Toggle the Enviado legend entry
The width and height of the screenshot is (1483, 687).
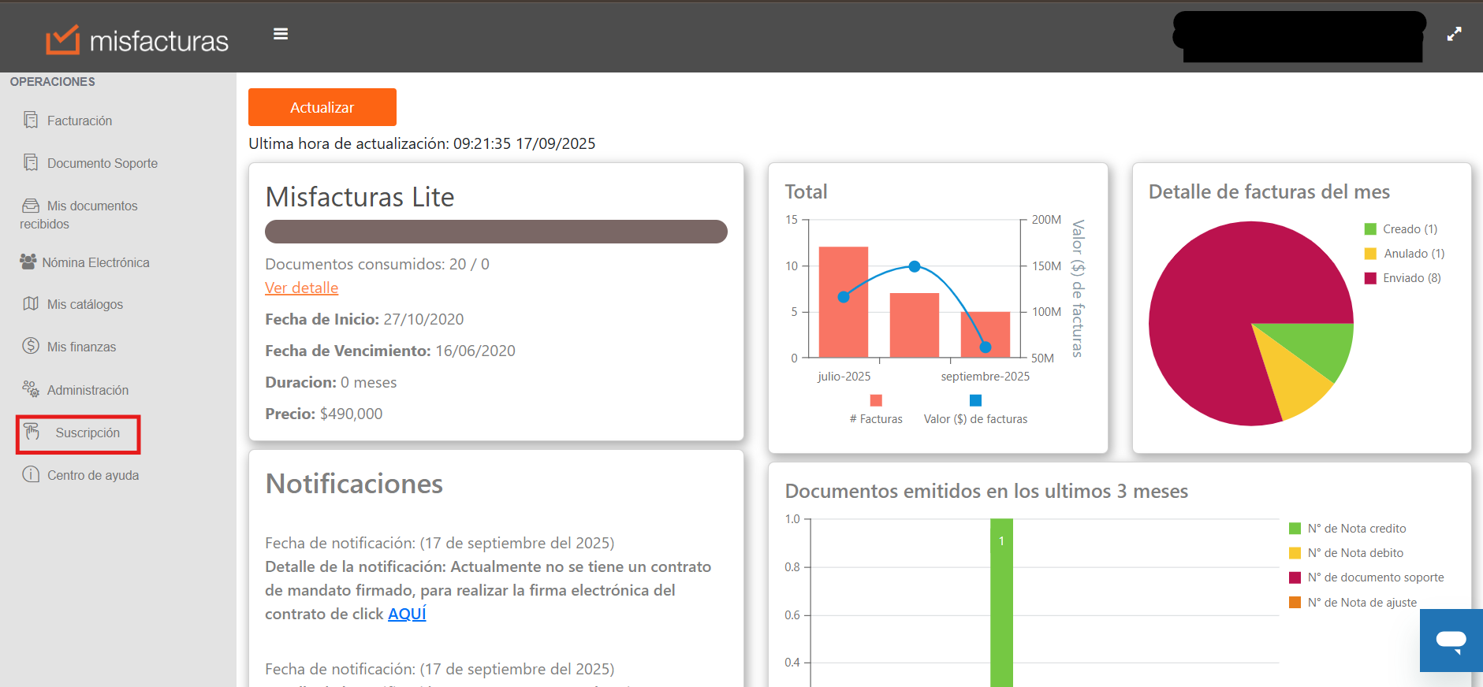(1403, 278)
